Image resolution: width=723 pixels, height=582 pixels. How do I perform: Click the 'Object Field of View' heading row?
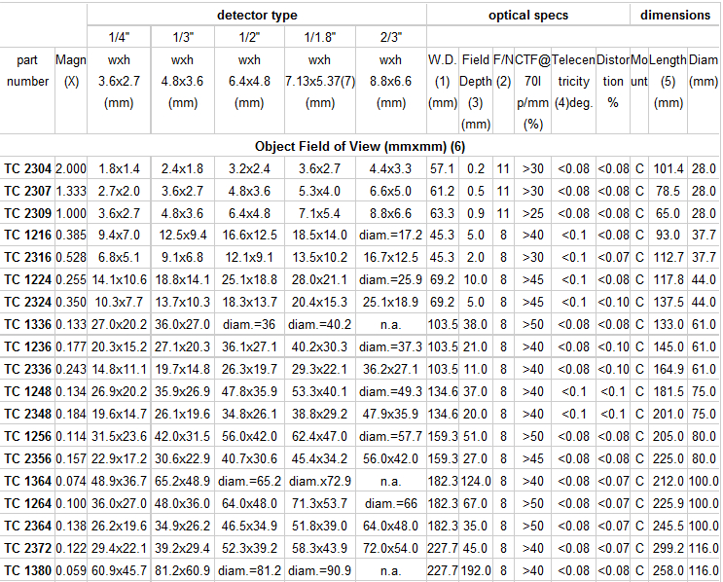click(x=360, y=146)
